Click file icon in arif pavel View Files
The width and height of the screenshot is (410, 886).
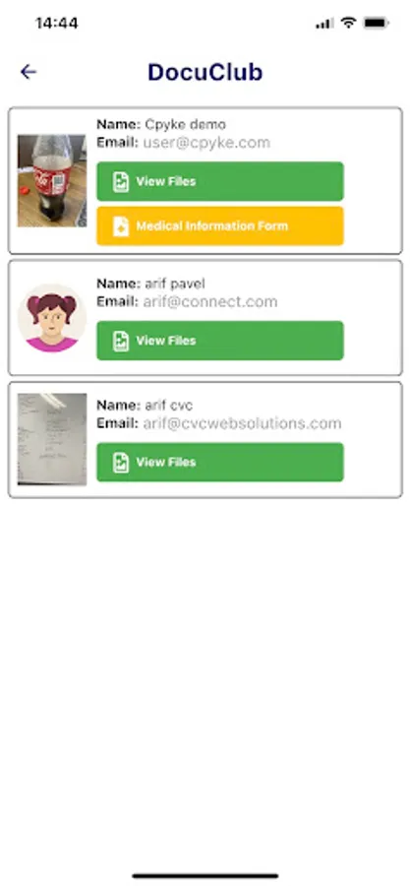click(x=121, y=341)
